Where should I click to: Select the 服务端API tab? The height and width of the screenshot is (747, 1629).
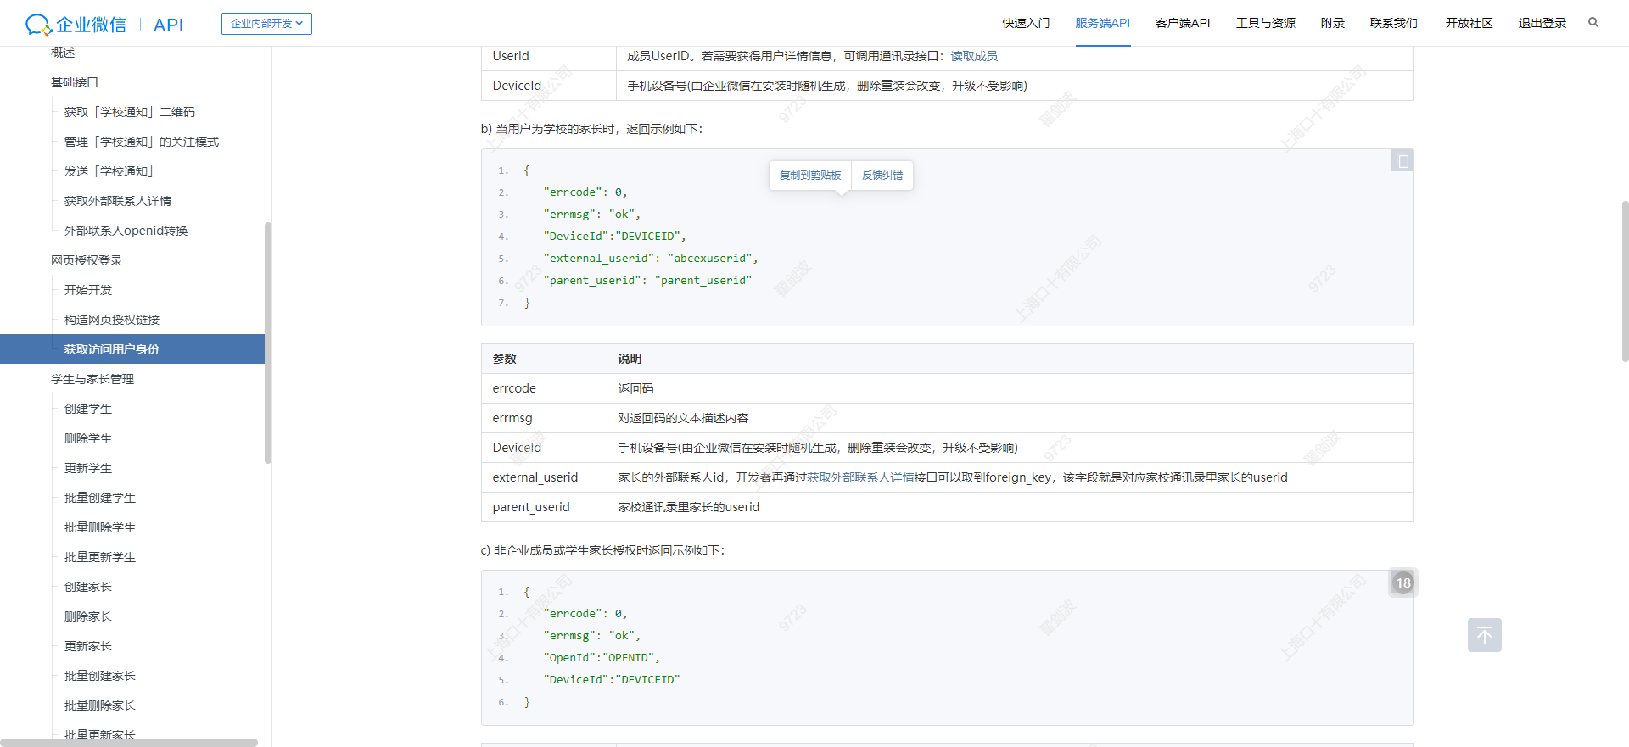pos(1103,23)
